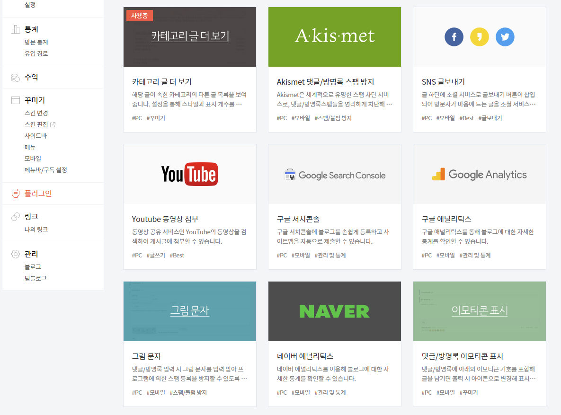Open 사이드바 settings
This screenshot has width=561, height=415.
pos(36,136)
